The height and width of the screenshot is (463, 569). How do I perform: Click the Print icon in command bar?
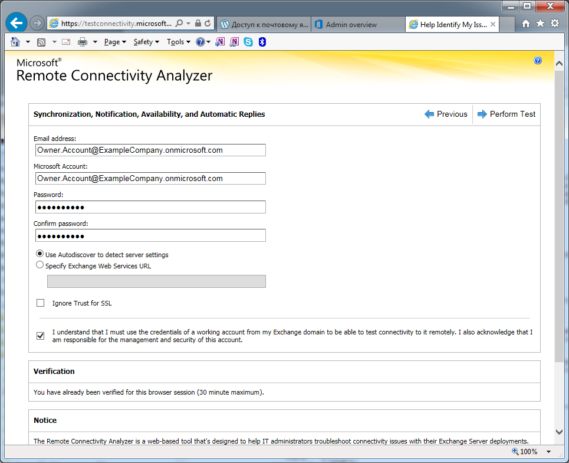coord(83,42)
